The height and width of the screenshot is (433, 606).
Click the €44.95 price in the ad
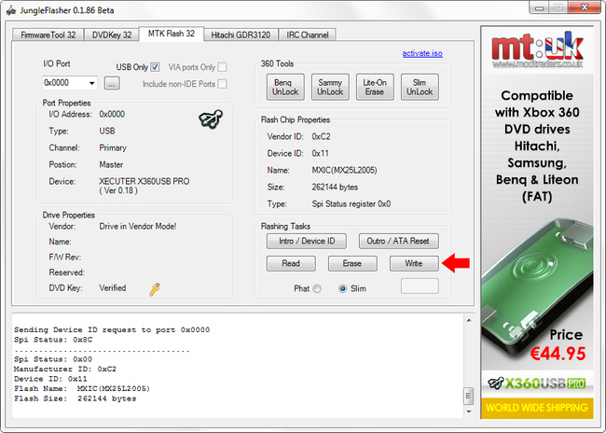(x=558, y=354)
